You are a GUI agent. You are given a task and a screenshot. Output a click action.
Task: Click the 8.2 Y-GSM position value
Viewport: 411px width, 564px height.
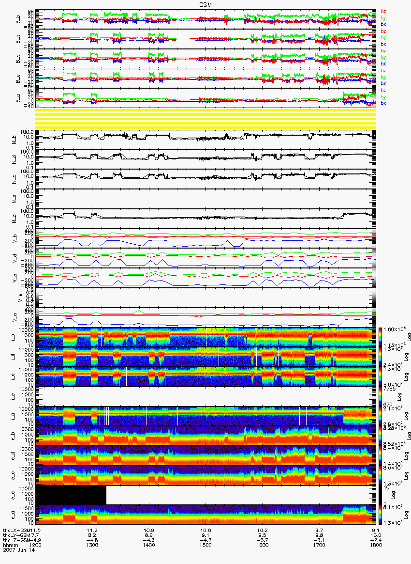[93, 535]
